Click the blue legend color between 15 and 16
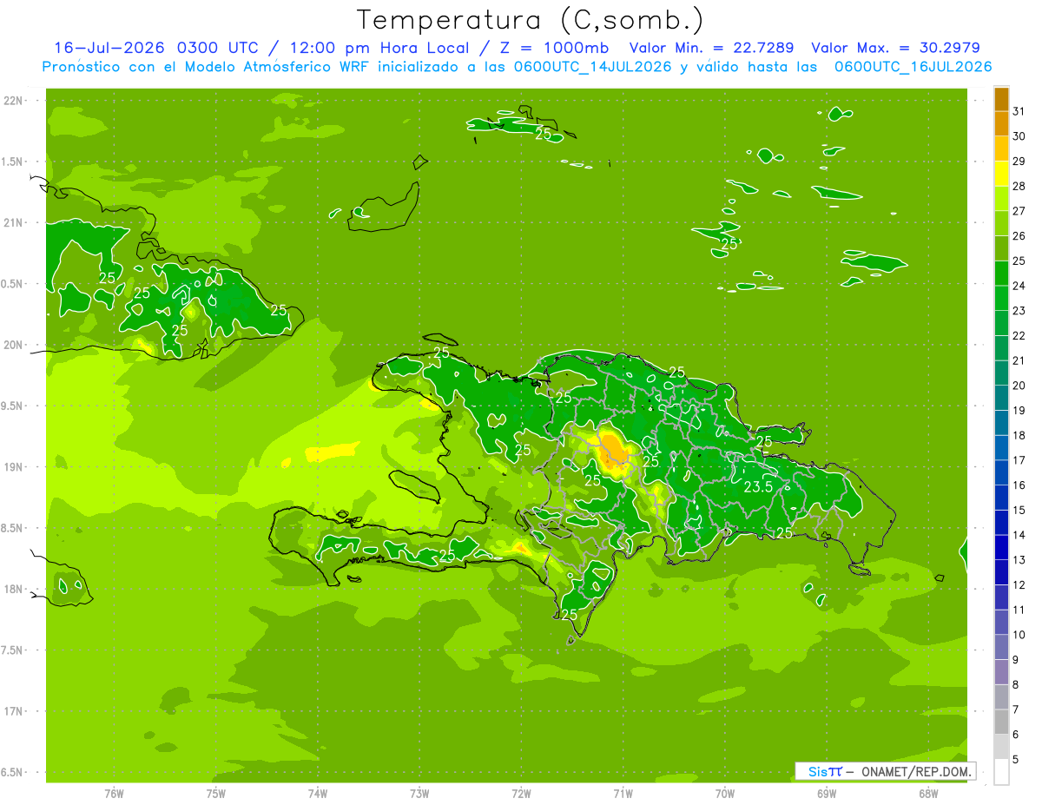 [x=1001, y=498]
